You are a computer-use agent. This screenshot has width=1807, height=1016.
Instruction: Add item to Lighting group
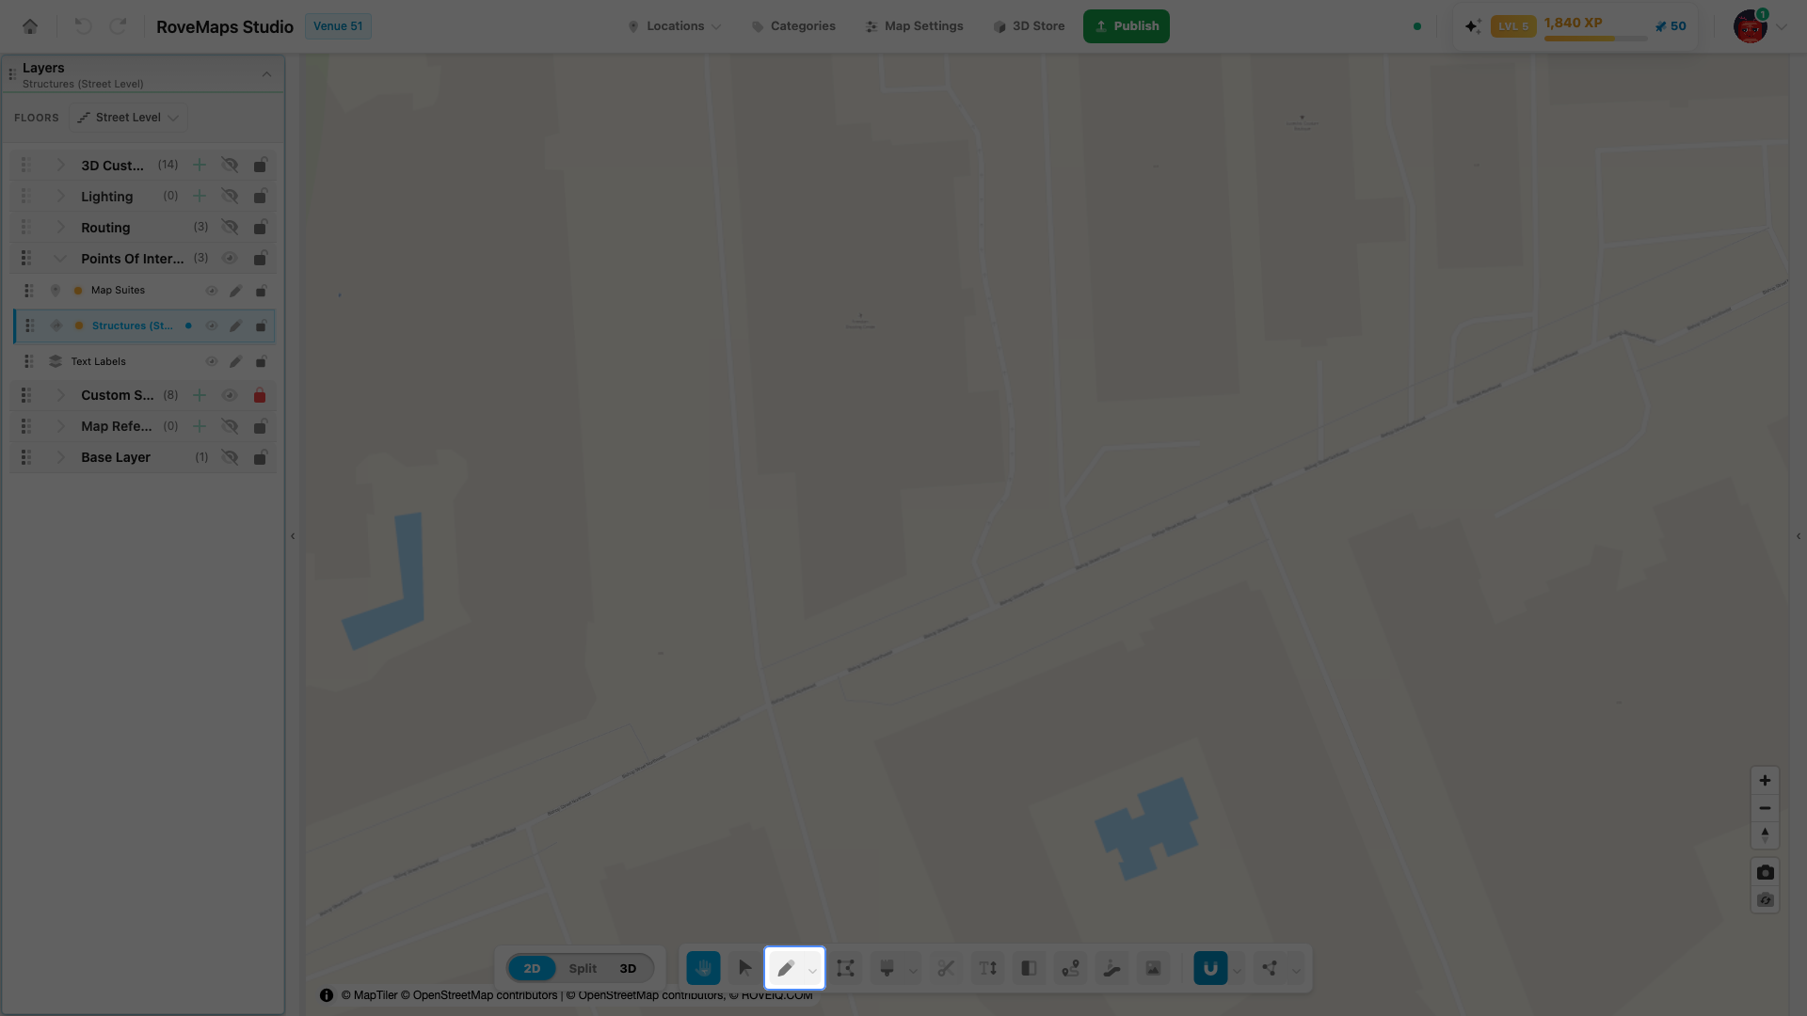[x=200, y=197]
